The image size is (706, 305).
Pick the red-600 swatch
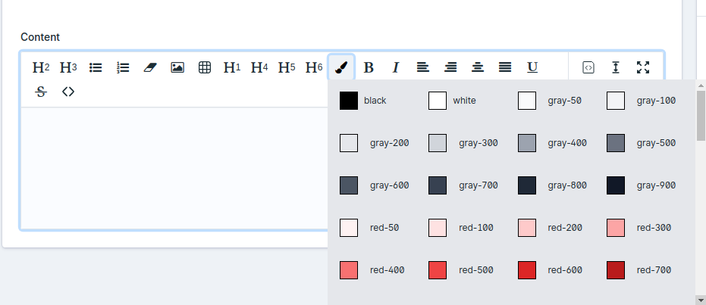[527, 270]
